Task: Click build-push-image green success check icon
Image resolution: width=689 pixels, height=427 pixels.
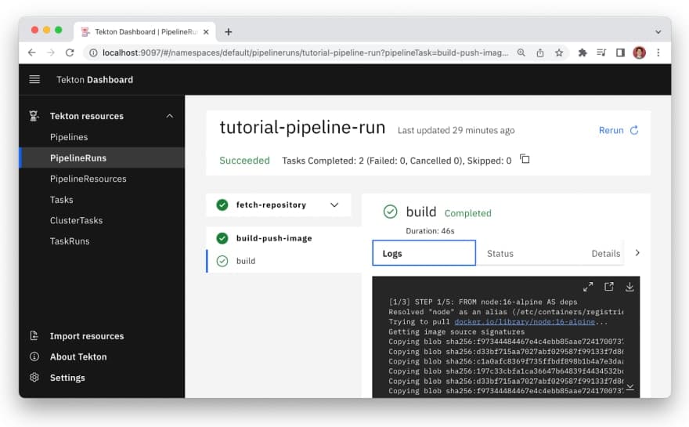Action: [x=222, y=238]
